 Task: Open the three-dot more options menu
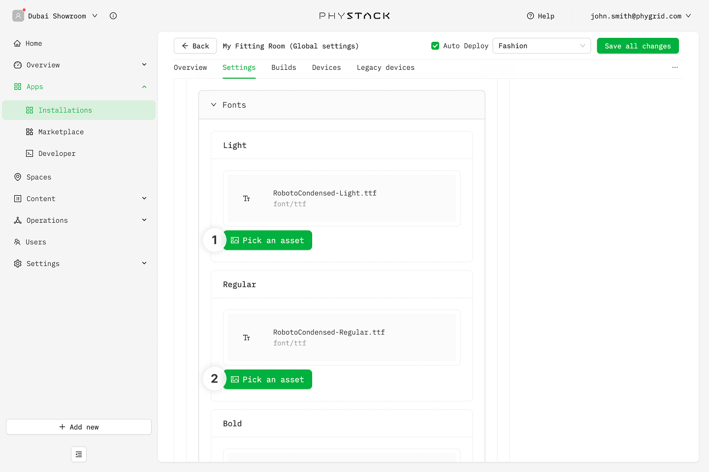(x=675, y=67)
